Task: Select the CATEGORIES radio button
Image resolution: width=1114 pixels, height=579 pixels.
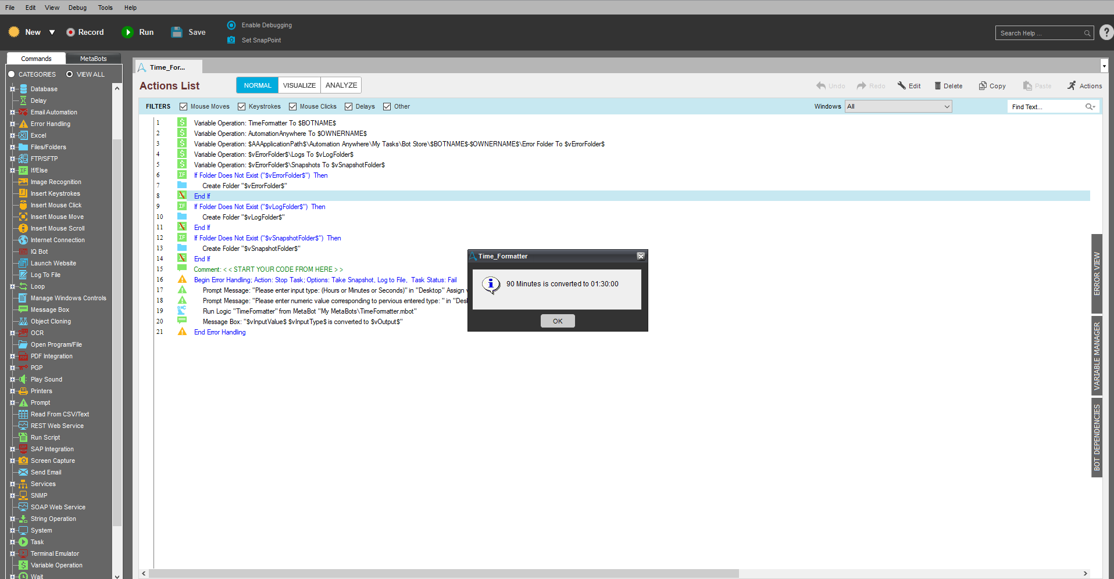Action: 11,74
